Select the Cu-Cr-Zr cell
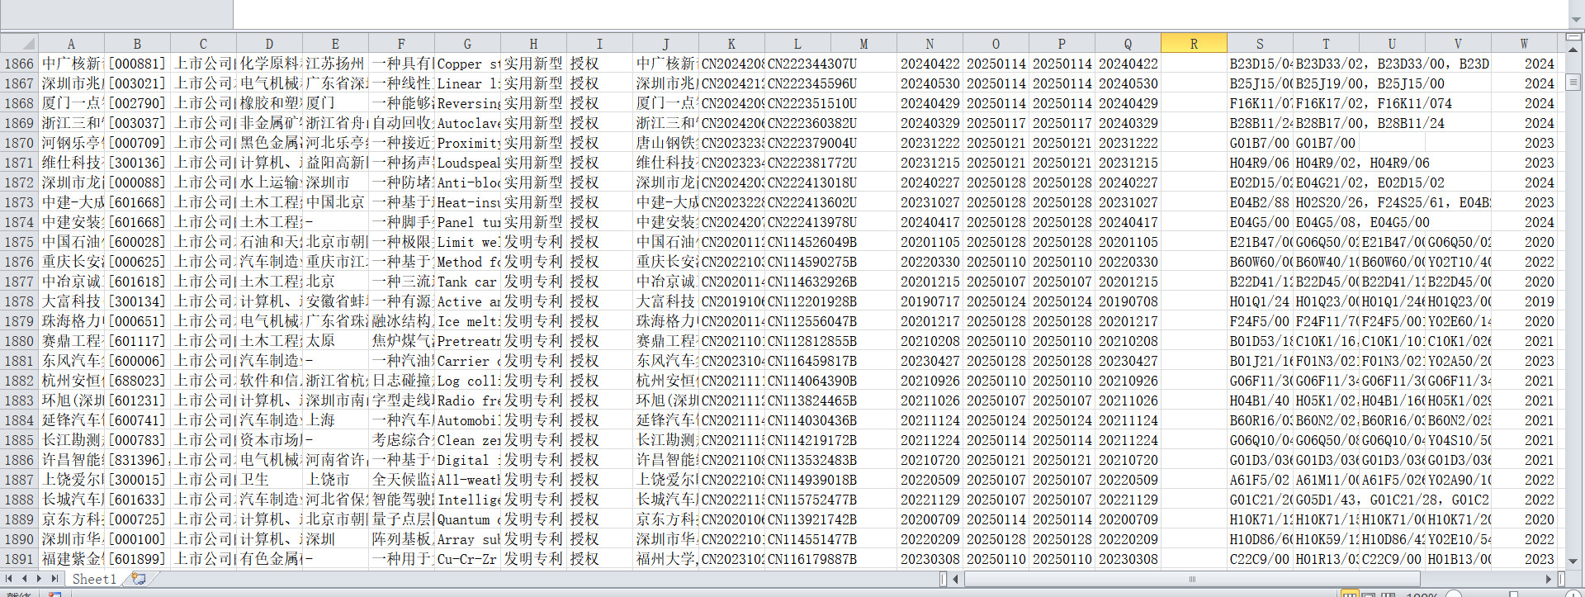 tap(467, 559)
